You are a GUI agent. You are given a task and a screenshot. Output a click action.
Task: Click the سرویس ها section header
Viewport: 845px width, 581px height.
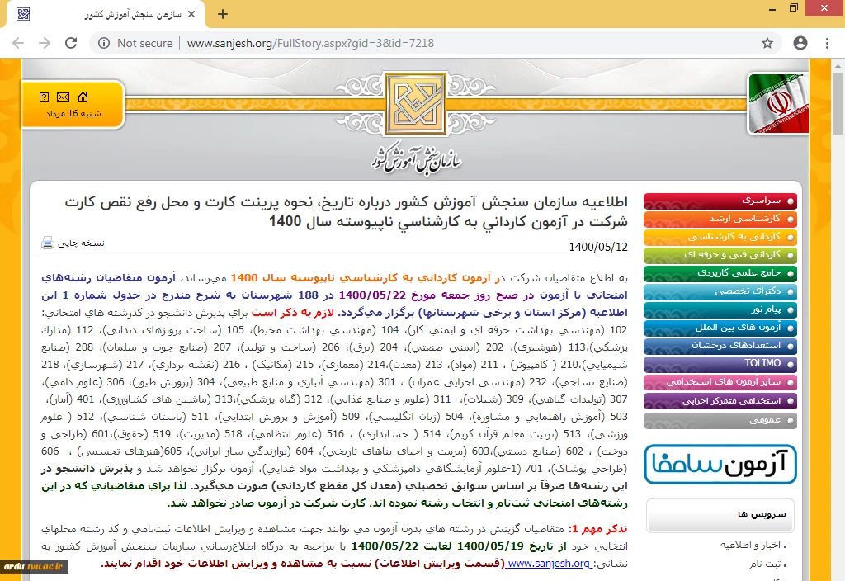[x=720, y=515]
